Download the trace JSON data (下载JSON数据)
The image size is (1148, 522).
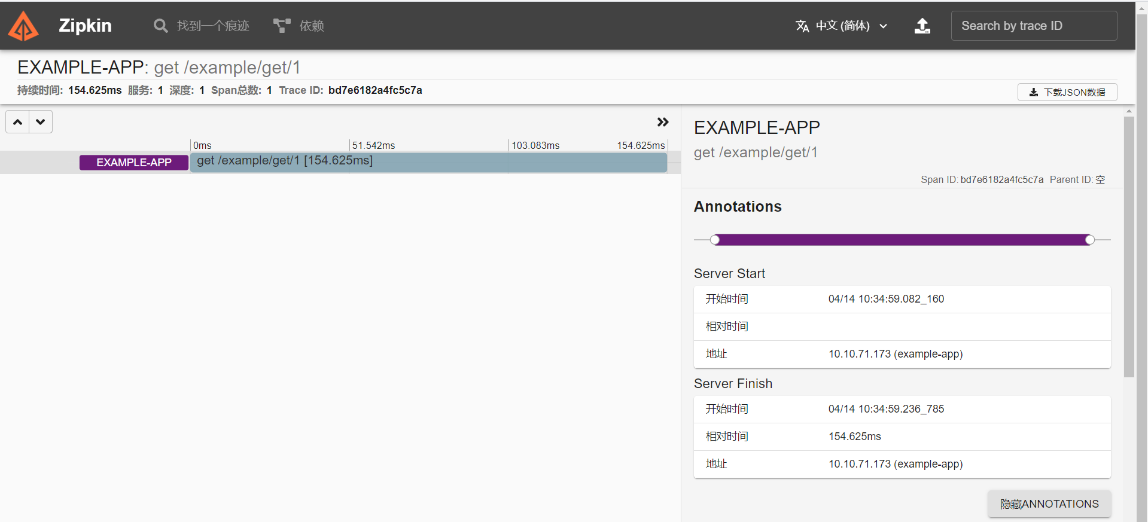click(x=1067, y=92)
